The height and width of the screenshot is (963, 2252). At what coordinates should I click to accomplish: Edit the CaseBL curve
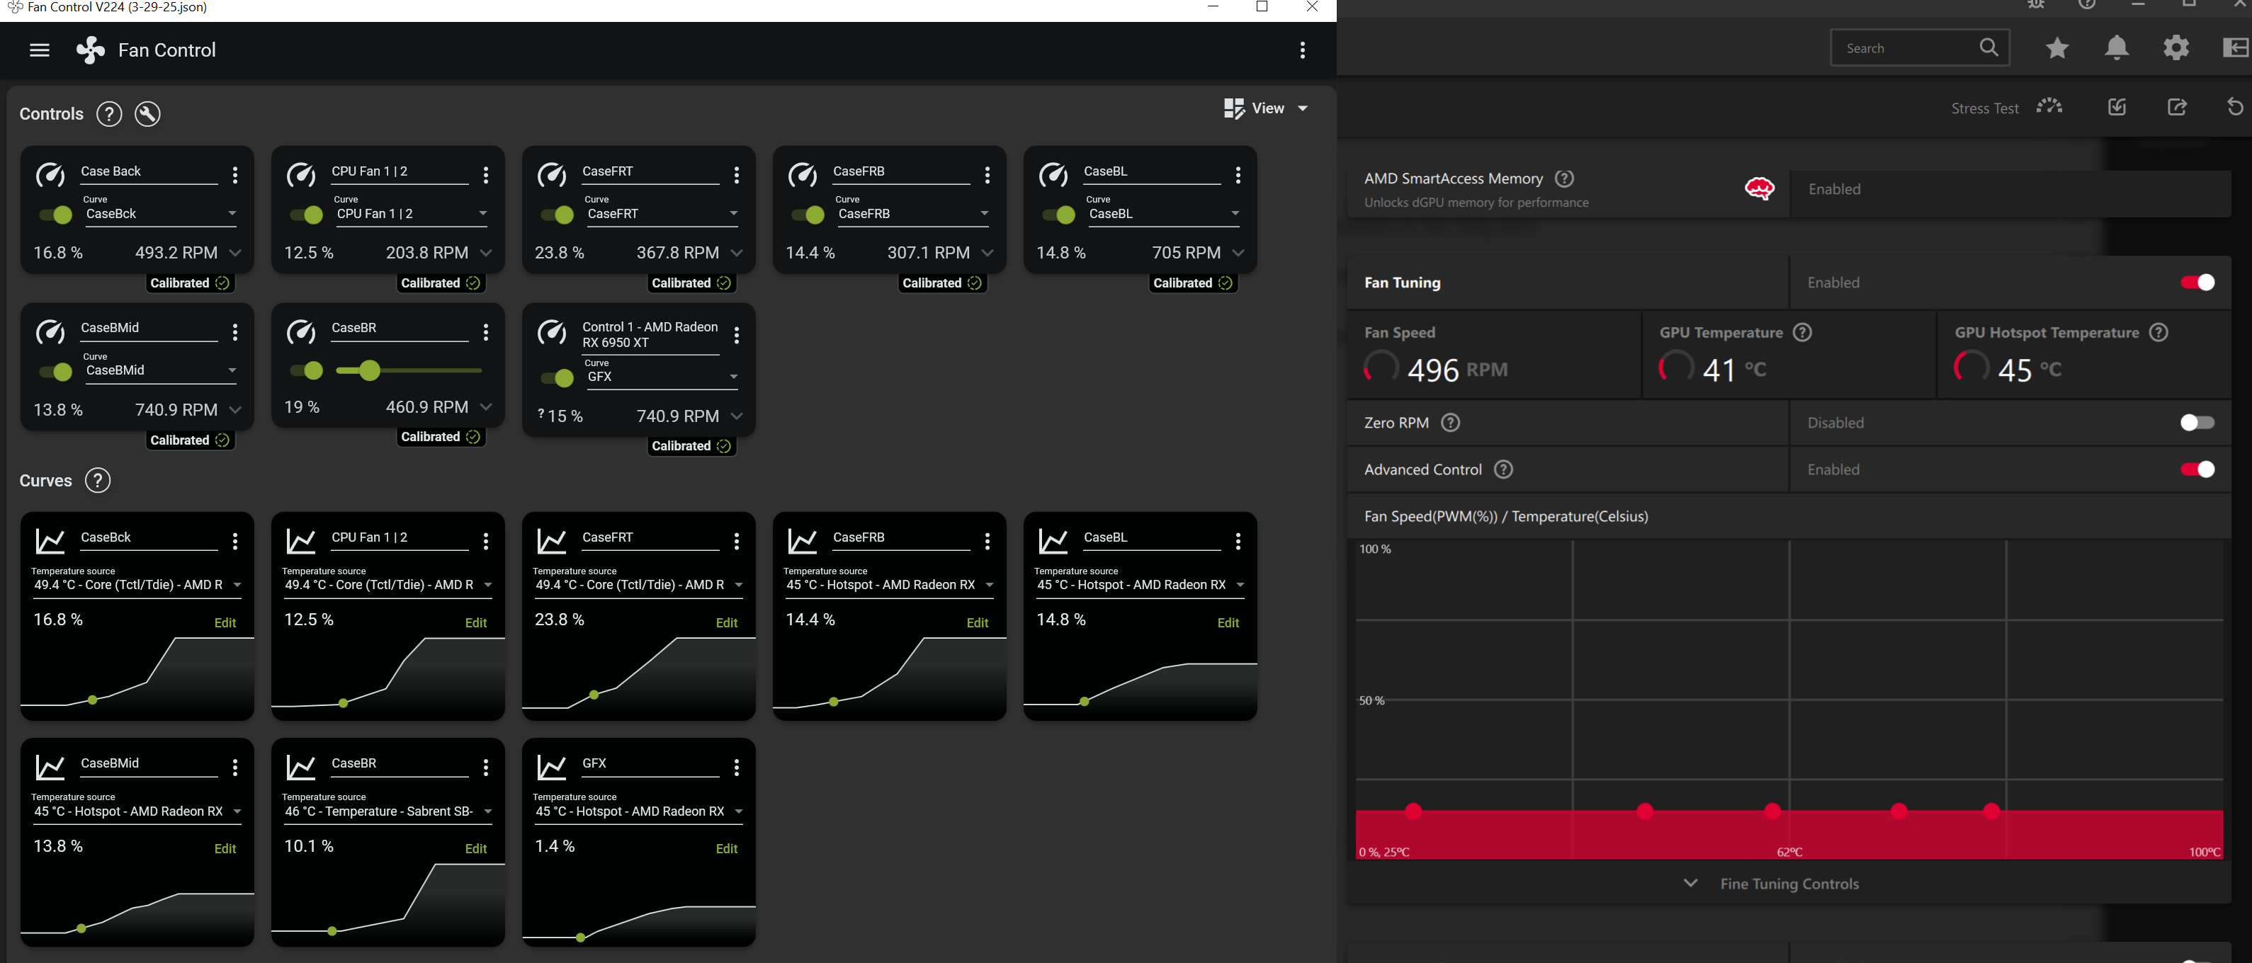pos(1228,622)
